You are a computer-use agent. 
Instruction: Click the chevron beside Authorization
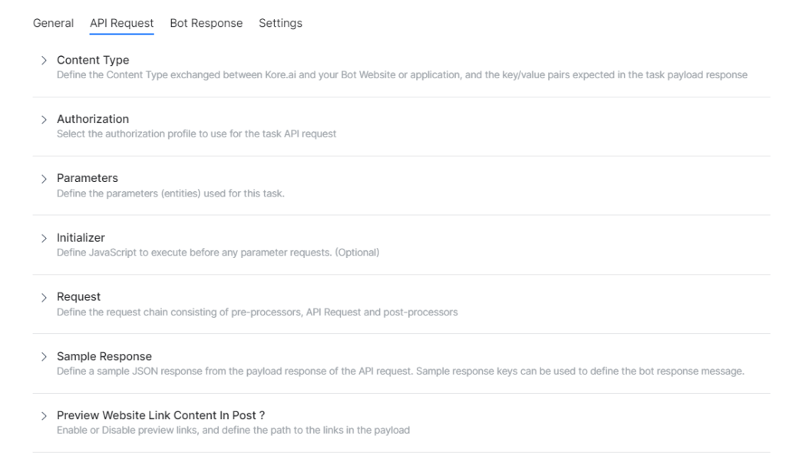pos(44,119)
